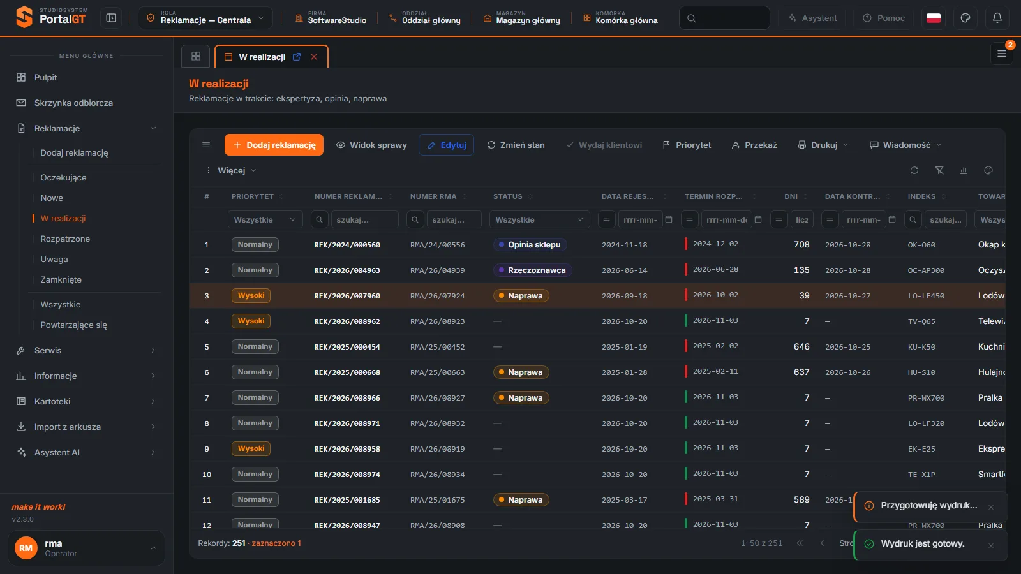Viewport: 1021px width, 574px height.
Task: Open the theme palette icon in header
Action: click(x=965, y=18)
